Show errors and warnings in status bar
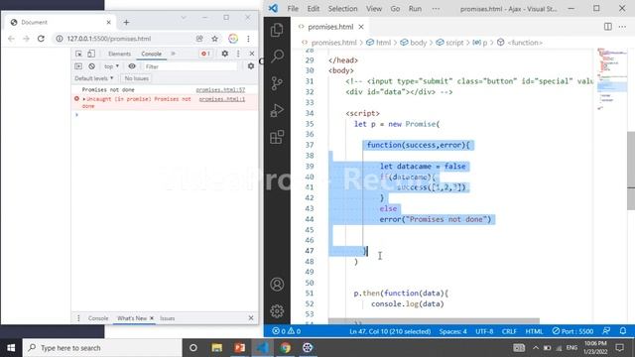This screenshot has width=635, height=357. (x=287, y=331)
